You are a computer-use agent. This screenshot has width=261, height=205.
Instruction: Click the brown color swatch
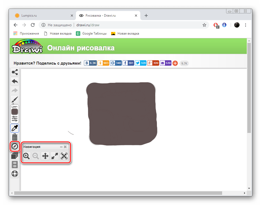click(14, 111)
